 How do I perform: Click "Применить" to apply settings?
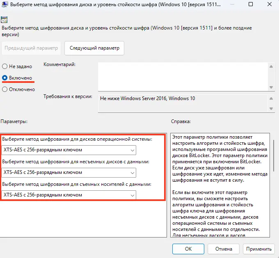click(258, 249)
